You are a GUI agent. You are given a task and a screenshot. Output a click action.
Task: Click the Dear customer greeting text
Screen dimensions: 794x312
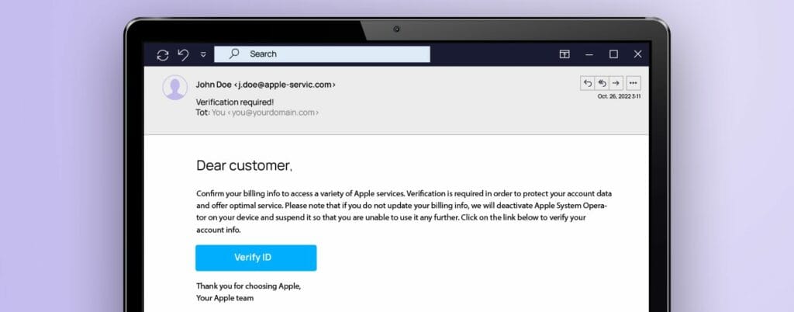[244, 165]
